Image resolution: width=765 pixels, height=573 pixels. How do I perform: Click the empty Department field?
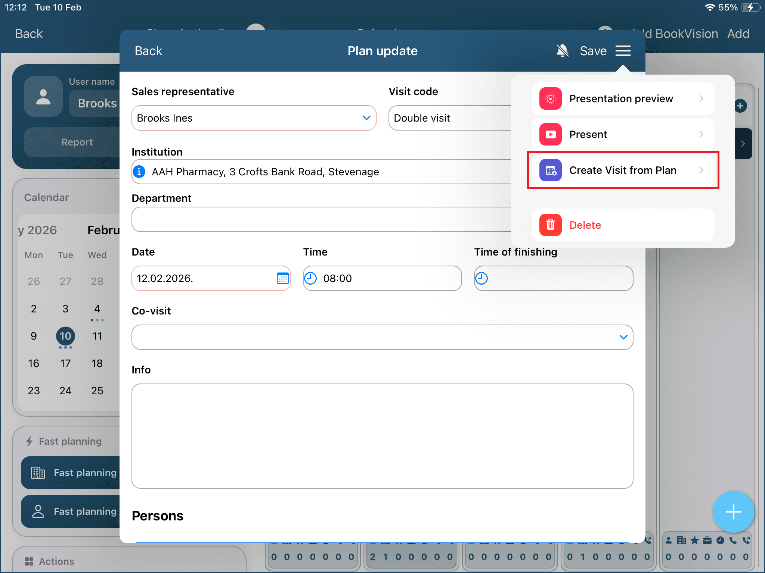(x=321, y=219)
